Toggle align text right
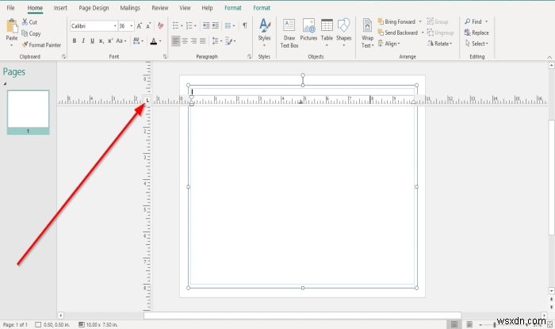 [x=193, y=41]
